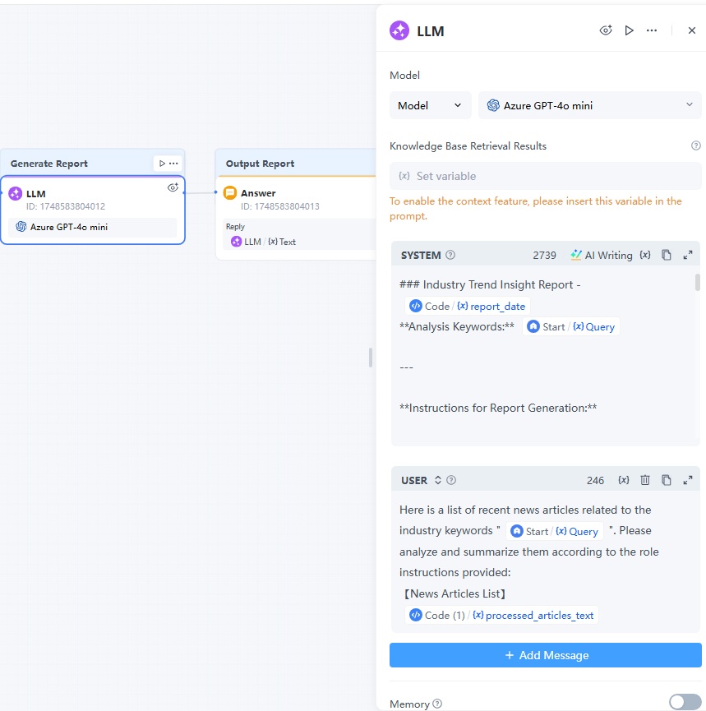This screenshot has width=706, height=711.
Task: Click the preview eye icon in LLM panel header
Action: (x=606, y=30)
